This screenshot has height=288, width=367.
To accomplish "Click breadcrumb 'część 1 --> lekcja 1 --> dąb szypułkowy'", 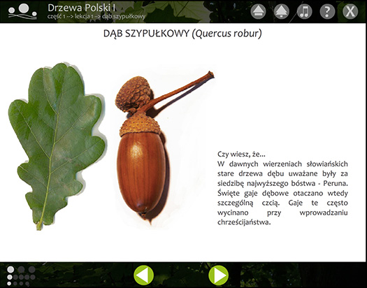I will [x=96, y=17].
